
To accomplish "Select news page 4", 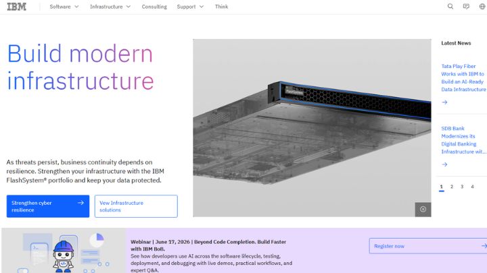I will [x=472, y=187].
